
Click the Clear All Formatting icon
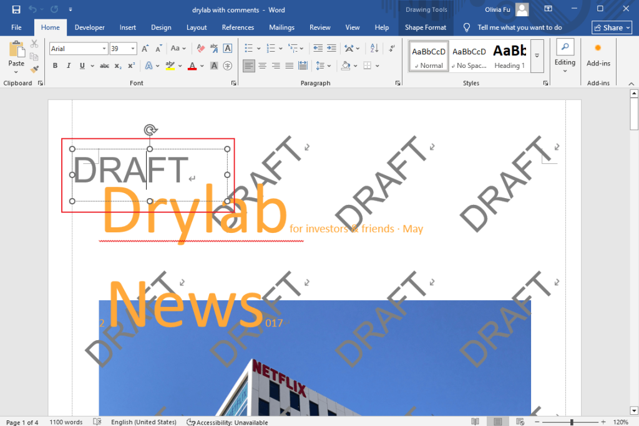point(199,47)
